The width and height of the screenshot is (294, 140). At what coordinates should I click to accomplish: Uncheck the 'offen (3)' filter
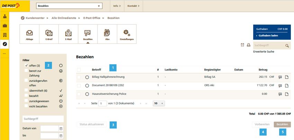(x=26, y=65)
